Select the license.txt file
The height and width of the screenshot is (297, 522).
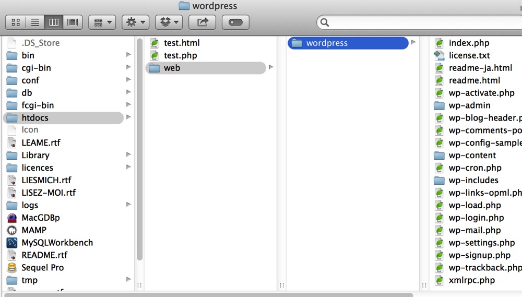pos(469,55)
